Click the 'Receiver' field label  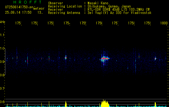pos(56,10)
